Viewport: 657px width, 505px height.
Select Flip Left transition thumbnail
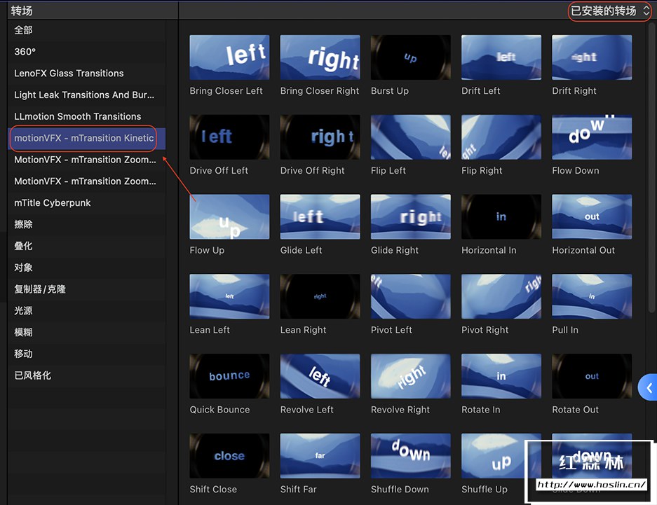pyautogui.click(x=411, y=137)
